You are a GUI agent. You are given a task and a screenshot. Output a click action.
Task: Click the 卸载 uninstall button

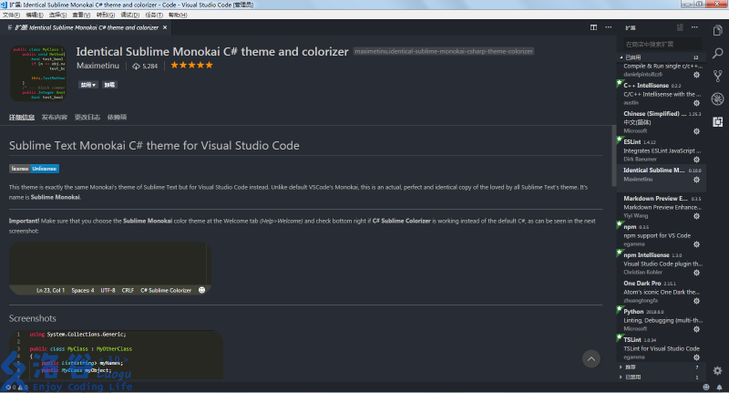point(109,85)
